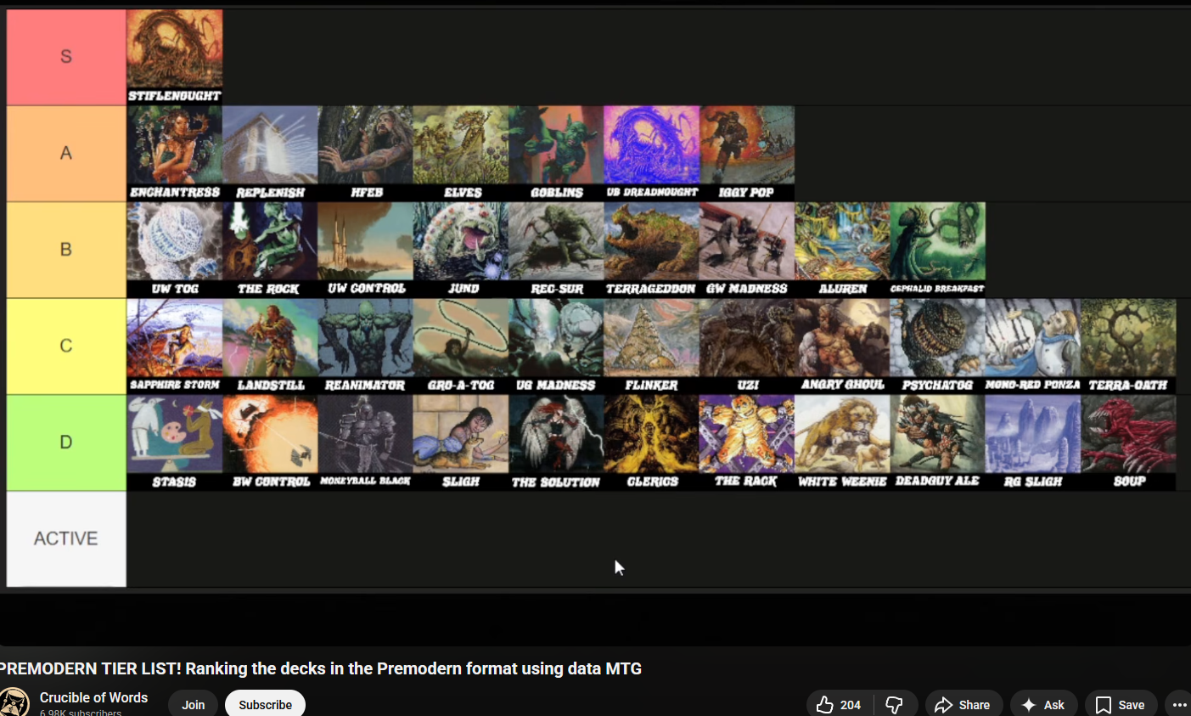Image resolution: width=1191 pixels, height=716 pixels.
Task: Click the Sligh deck tile in D tier
Action: click(x=461, y=443)
